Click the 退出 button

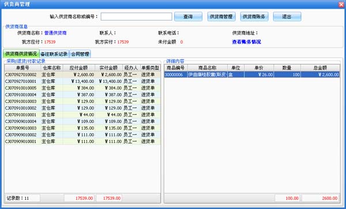287,17
